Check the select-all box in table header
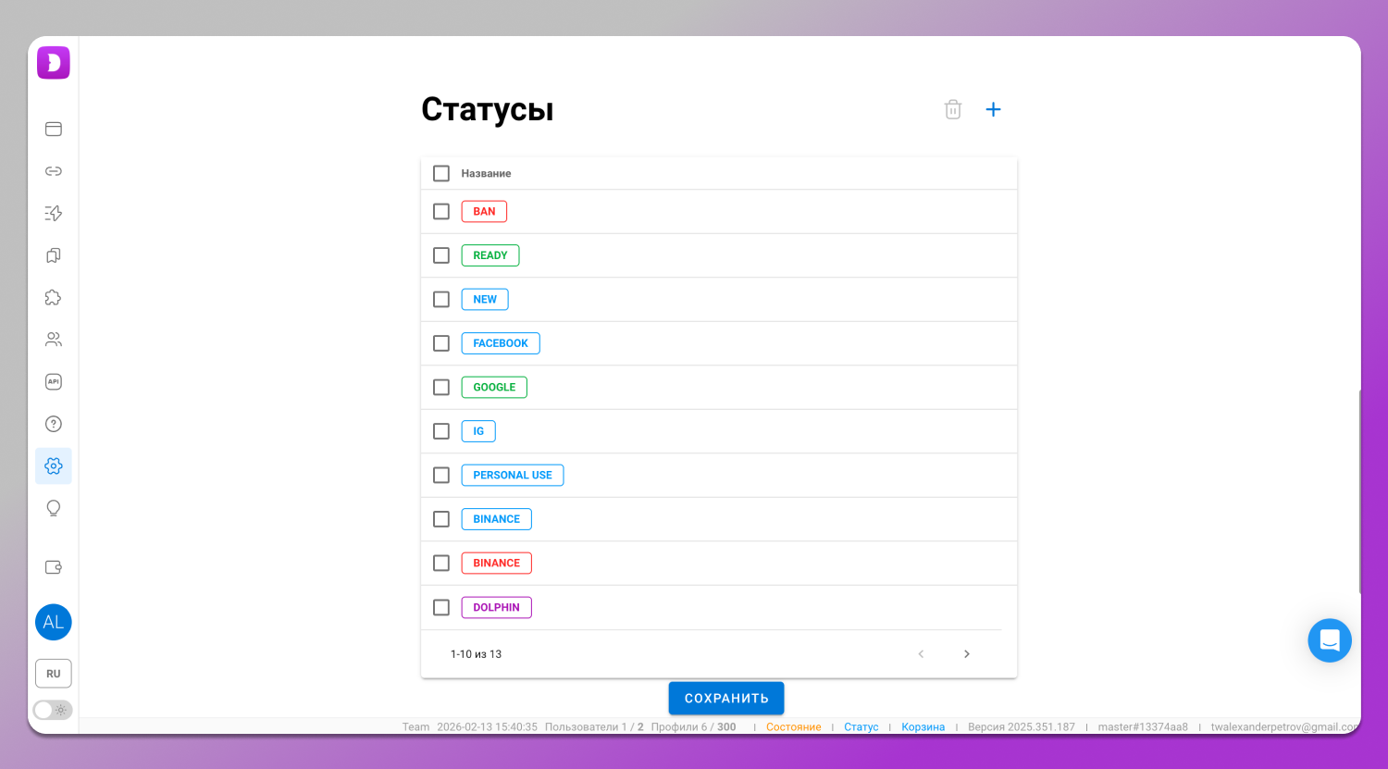Image resolution: width=1388 pixels, height=769 pixels. 440,173
